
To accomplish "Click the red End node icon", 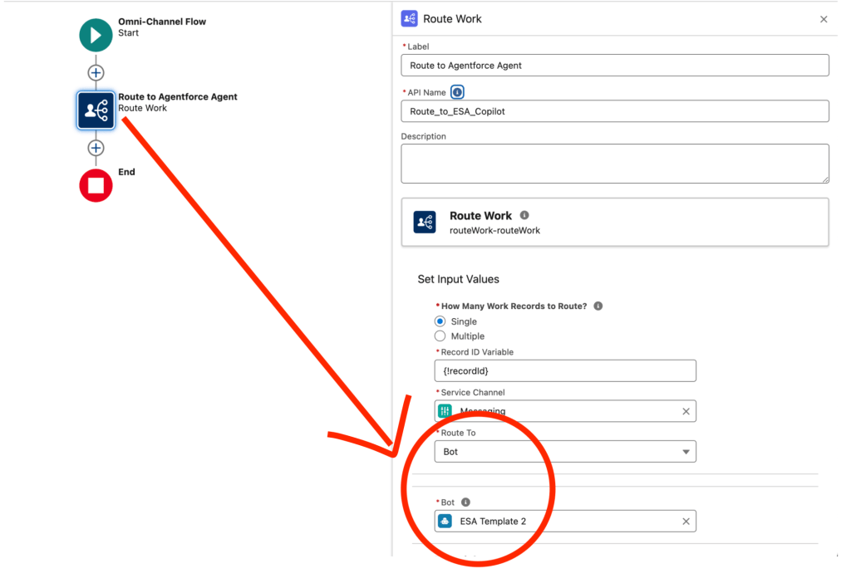I will 96,185.
